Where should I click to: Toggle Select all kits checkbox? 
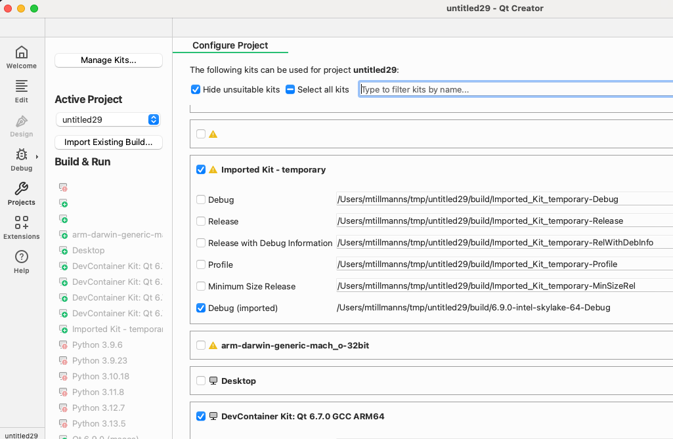[x=290, y=89]
